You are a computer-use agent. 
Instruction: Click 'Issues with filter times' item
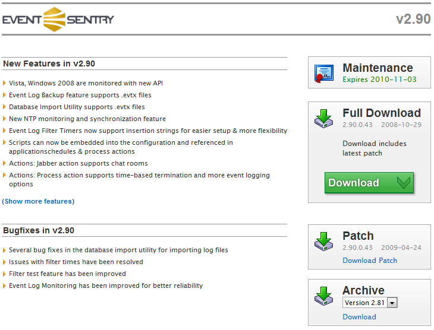click(x=76, y=262)
